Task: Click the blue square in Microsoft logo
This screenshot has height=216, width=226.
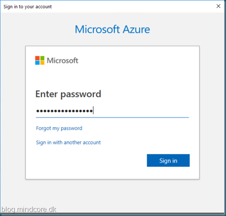Action: pos(37,63)
